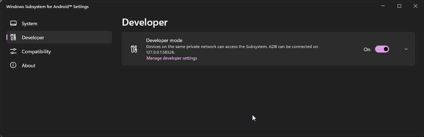Click the On label next to toggle

click(367, 49)
